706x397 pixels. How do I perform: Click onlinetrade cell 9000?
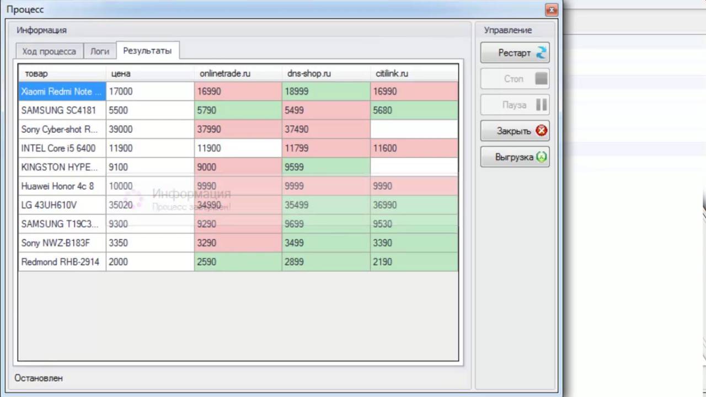(238, 167)
